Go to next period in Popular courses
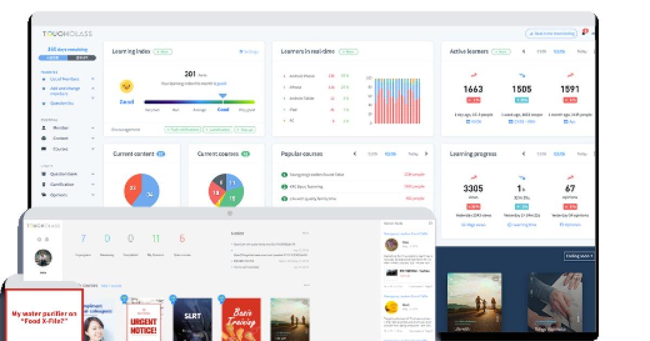This screenshot has height=341, width=650. point(426,154)
